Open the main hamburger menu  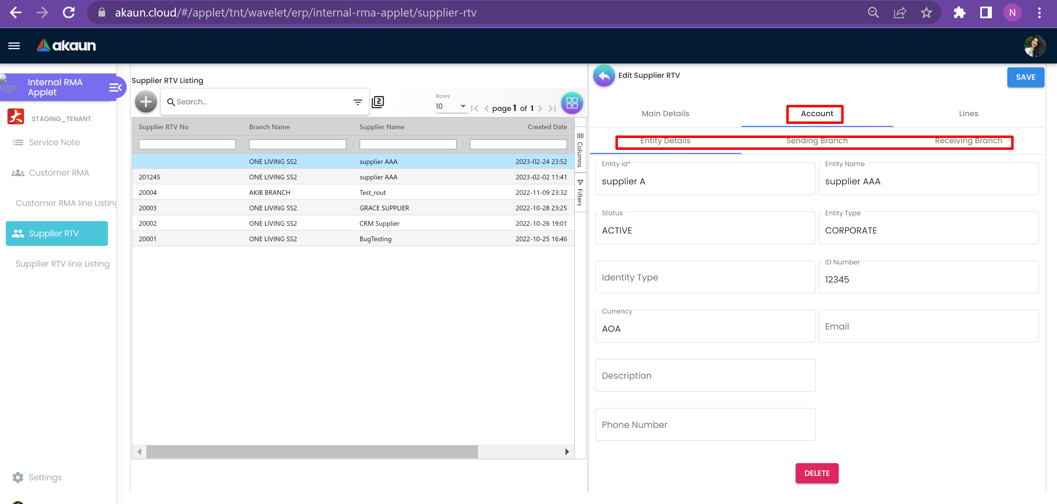point(14,46)
